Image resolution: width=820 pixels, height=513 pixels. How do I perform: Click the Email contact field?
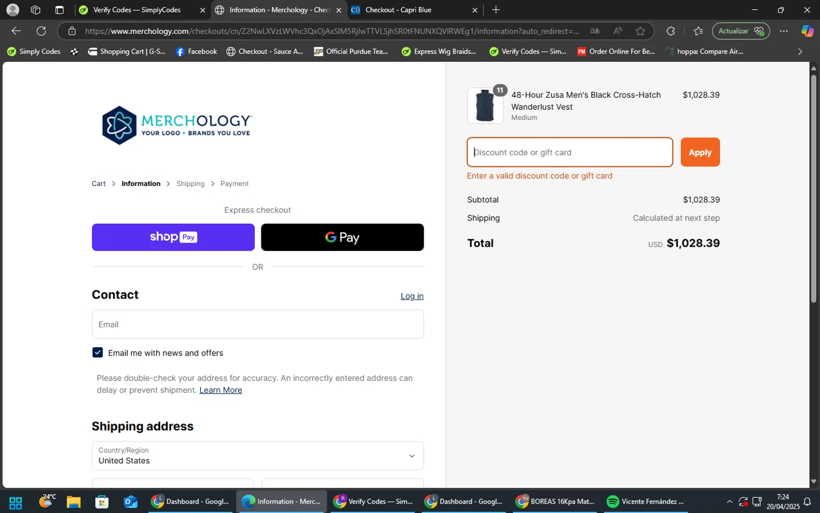pos(257,324)
